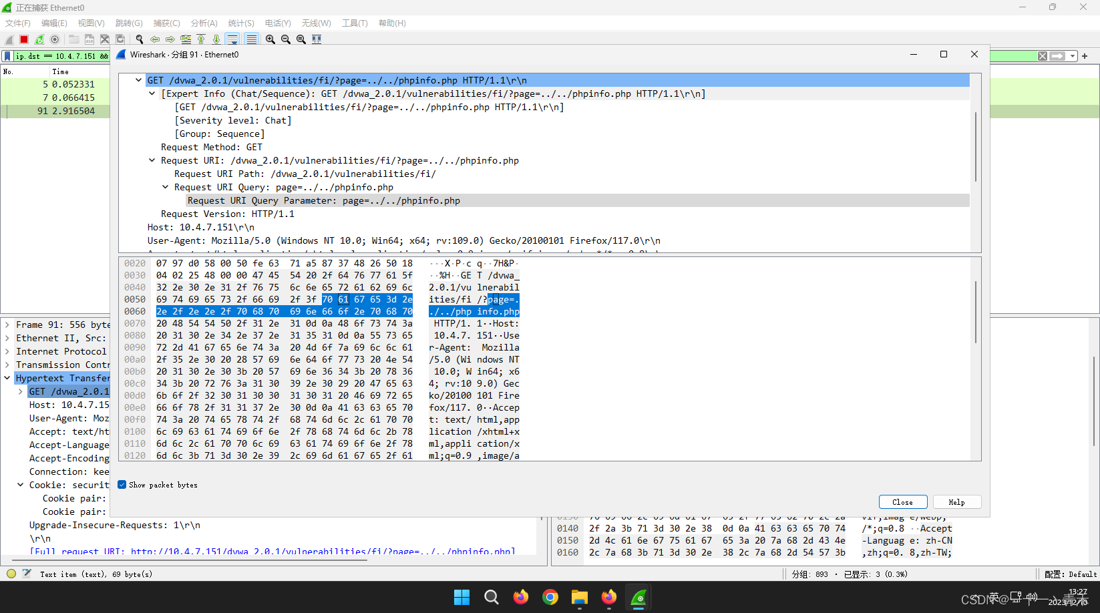
Task: Open File Explorer from the taskbar
Action: click(x=580, y=597)
